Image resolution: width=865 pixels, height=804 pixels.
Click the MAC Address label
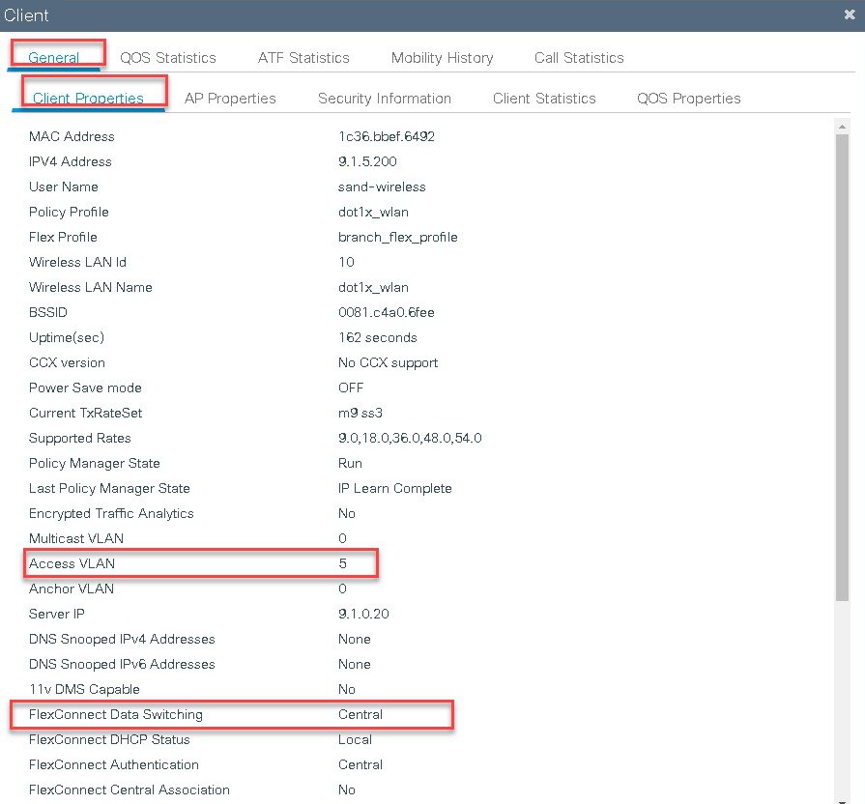point(72,136)
